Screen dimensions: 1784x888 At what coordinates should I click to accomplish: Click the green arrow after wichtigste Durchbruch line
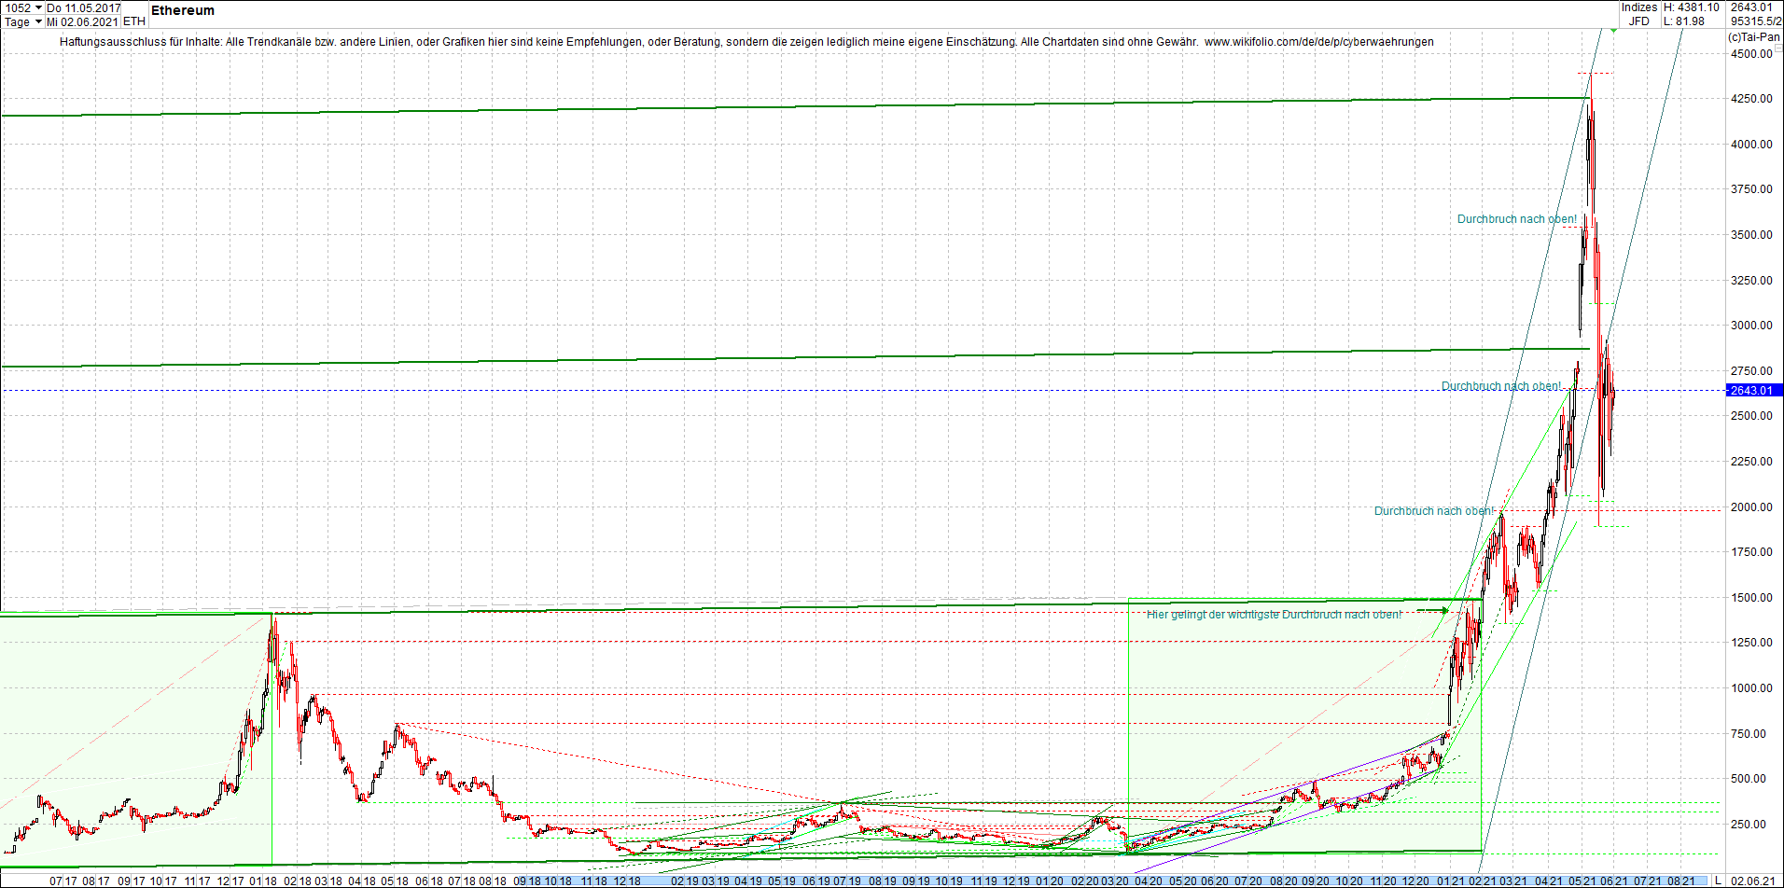(x=1433, y=611)
